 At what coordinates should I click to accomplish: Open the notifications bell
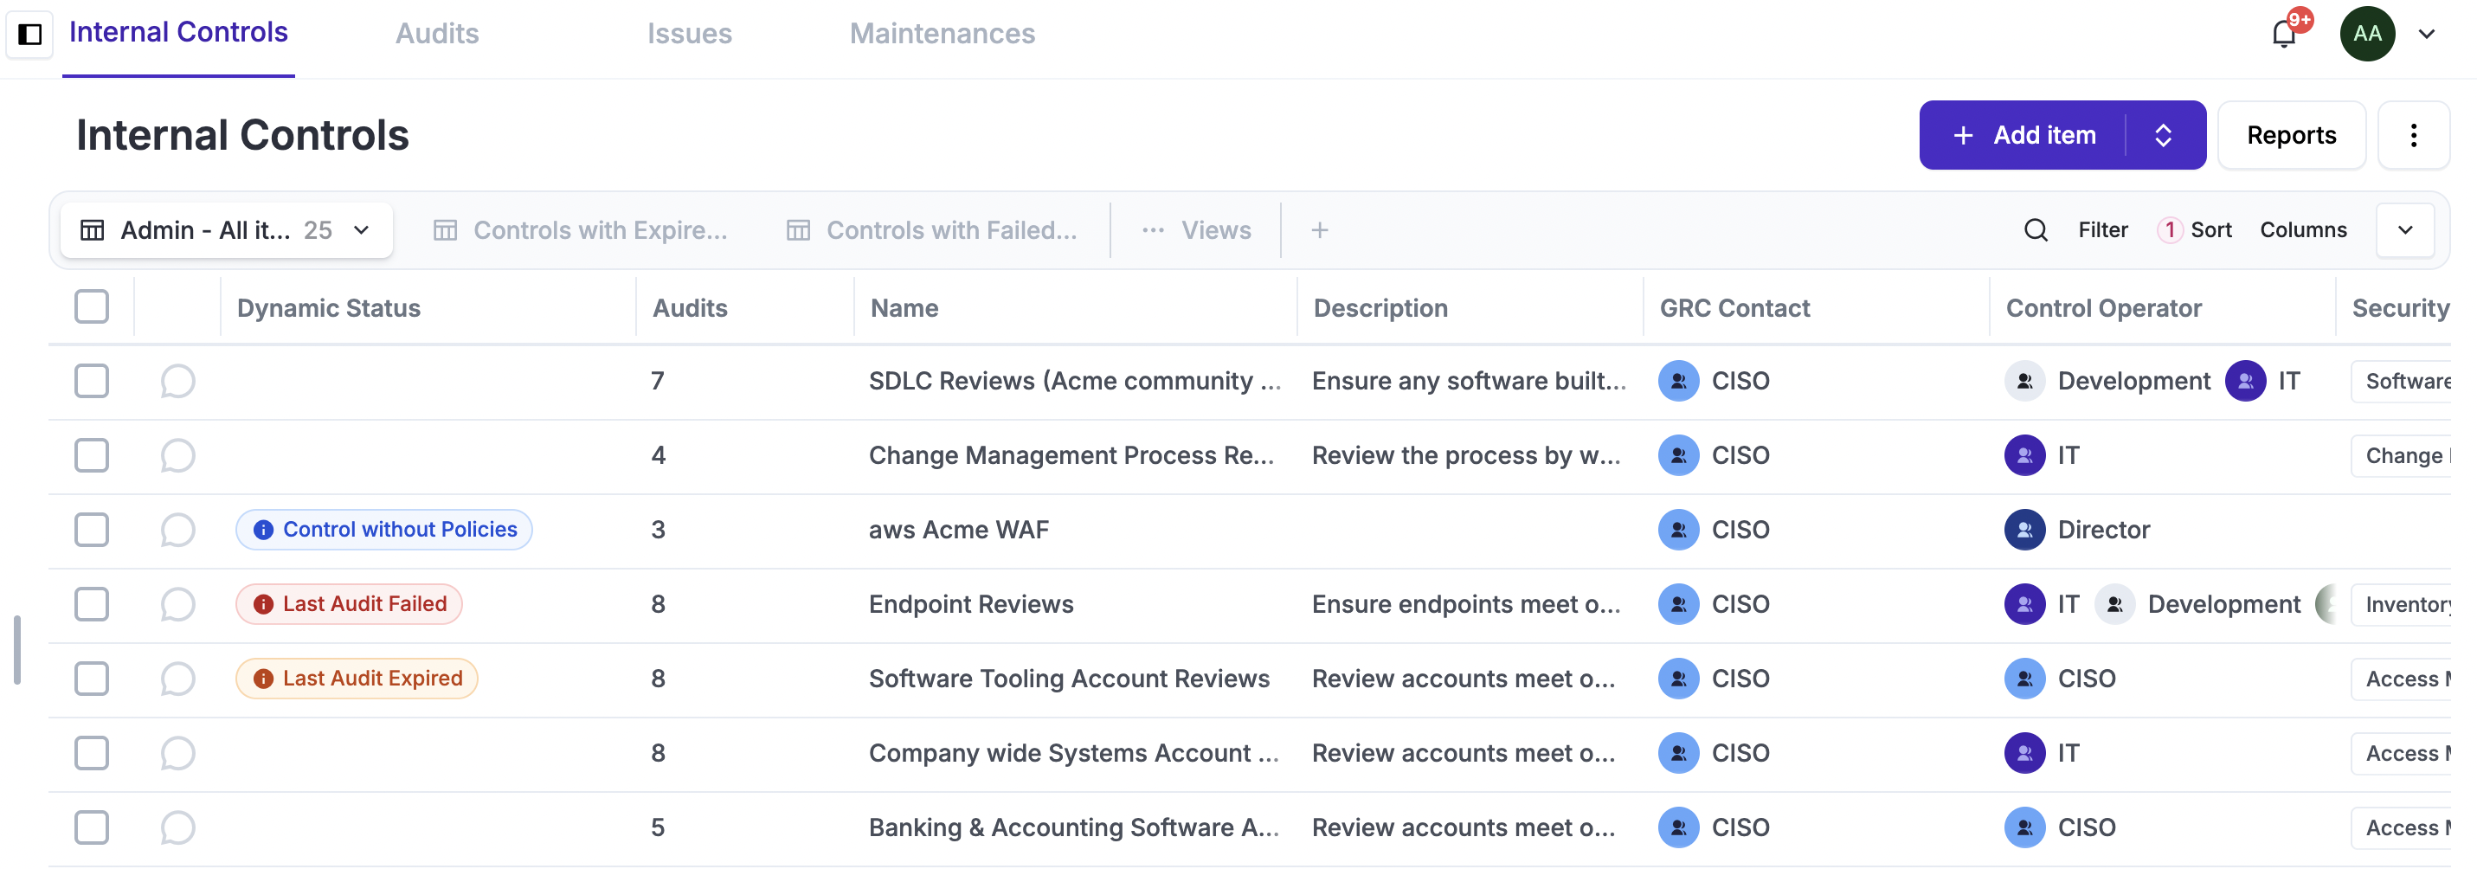pyautogui.click(x=2283, y=35)
